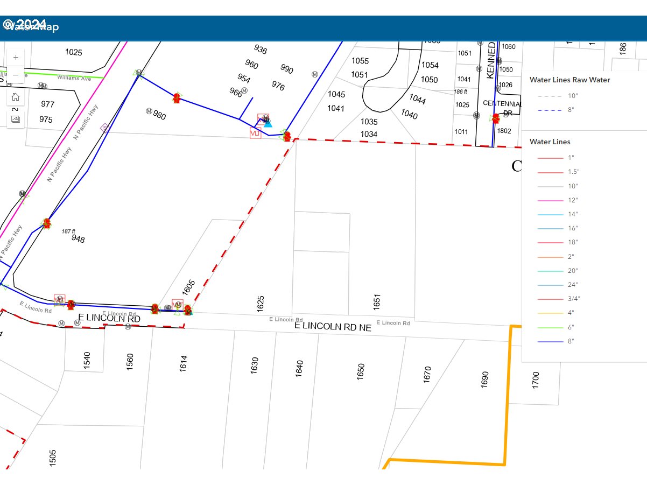
Task: Click the red hydrant at 1605 corner
Action: 187,310
